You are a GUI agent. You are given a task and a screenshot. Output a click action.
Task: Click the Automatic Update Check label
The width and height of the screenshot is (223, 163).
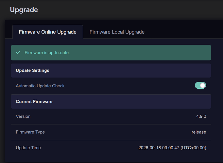[x=40, y=86]
